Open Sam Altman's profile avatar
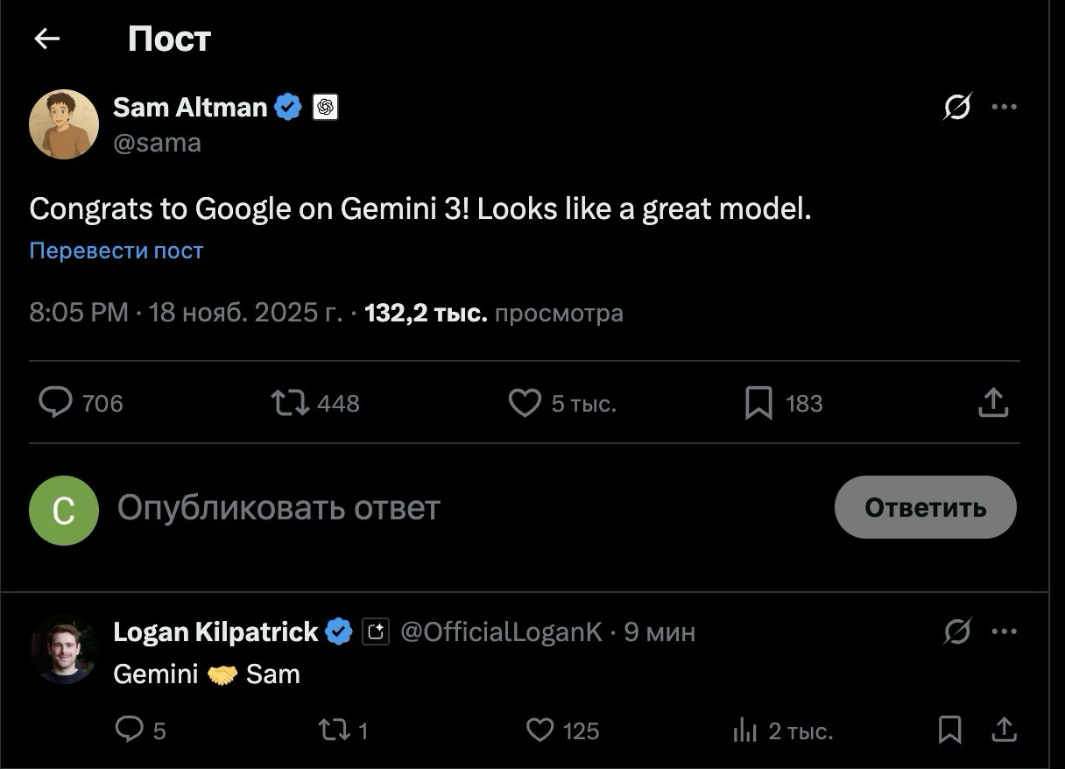 (x=64, y=124)
